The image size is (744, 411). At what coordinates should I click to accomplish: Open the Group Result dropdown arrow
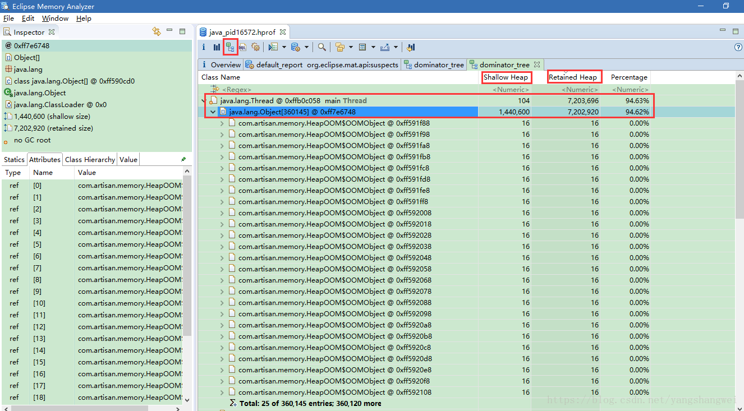[x=351, y=48]
